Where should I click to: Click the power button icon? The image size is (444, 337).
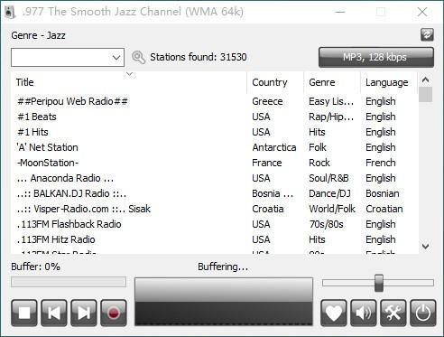[x=423, y=313]
